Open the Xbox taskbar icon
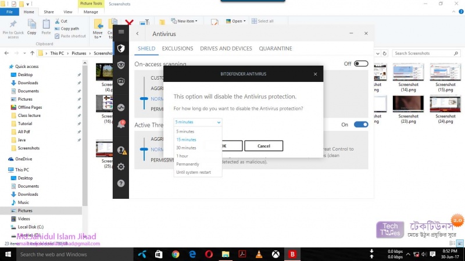This screenshot has width=465, height=261. (276, 254)
